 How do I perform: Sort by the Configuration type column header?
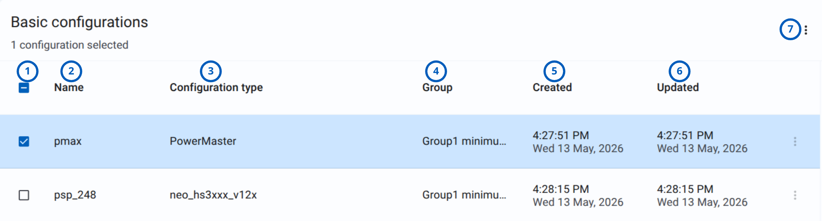pyautogui.click(x=216, y=87)
